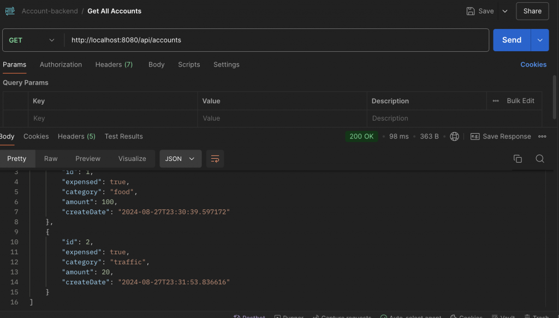Image resolution: width=559 pixels, height=318 pixels.
Task: Open the GET method dropdown
Action: click(x=31, y=40)
